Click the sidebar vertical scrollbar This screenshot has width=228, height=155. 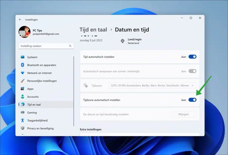pyautogui.click(x=74, y=91)
